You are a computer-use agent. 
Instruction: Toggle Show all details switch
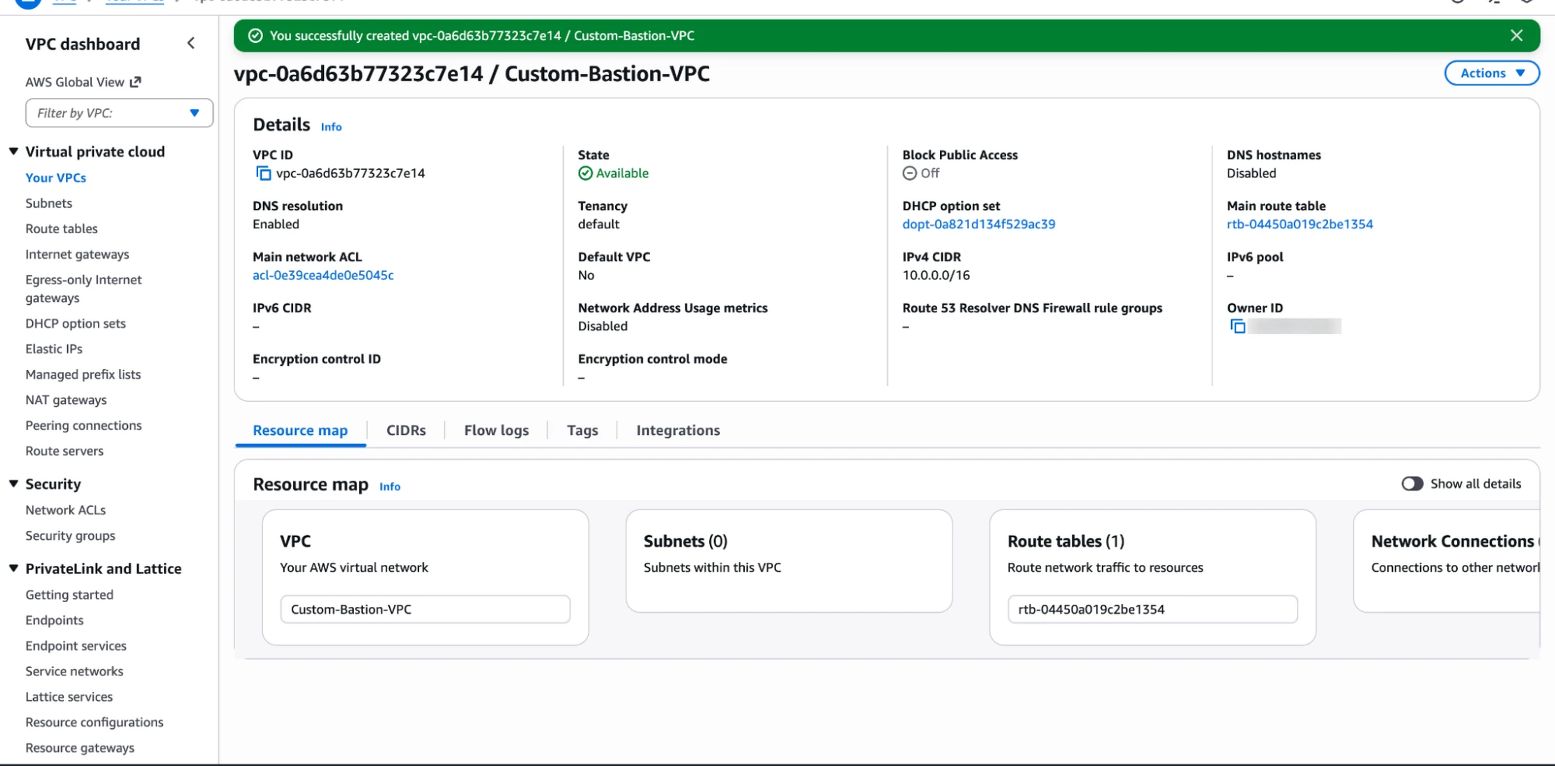pyautogui.click(x=1412, y=484)
